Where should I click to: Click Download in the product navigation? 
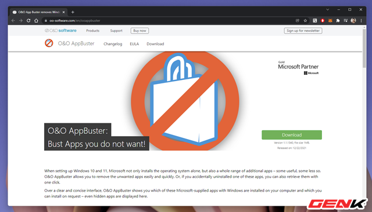tap(155, 44)
